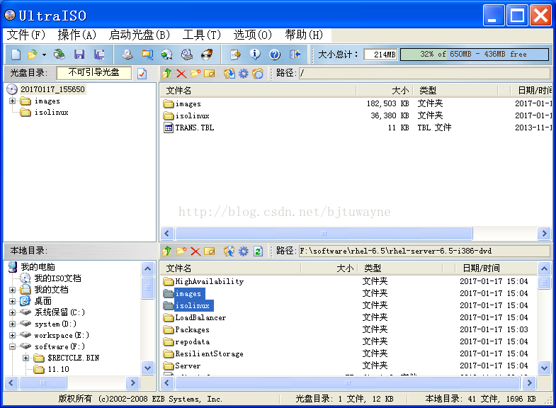Open the dropdown arrow beside Open icon
The width and height of the screenshot is (556, 408).
pyautogui.click(x=44, y=55)
